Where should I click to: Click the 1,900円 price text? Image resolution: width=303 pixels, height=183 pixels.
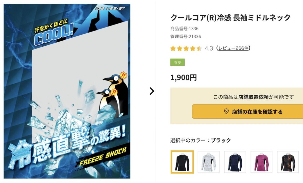[184, 78]
